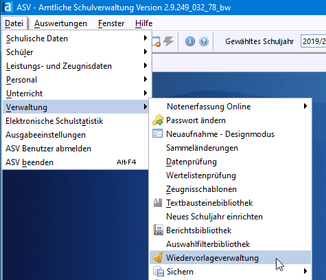
Task: Open Auswahlfilterbibliothek
Action: click(x=230, y=244)
